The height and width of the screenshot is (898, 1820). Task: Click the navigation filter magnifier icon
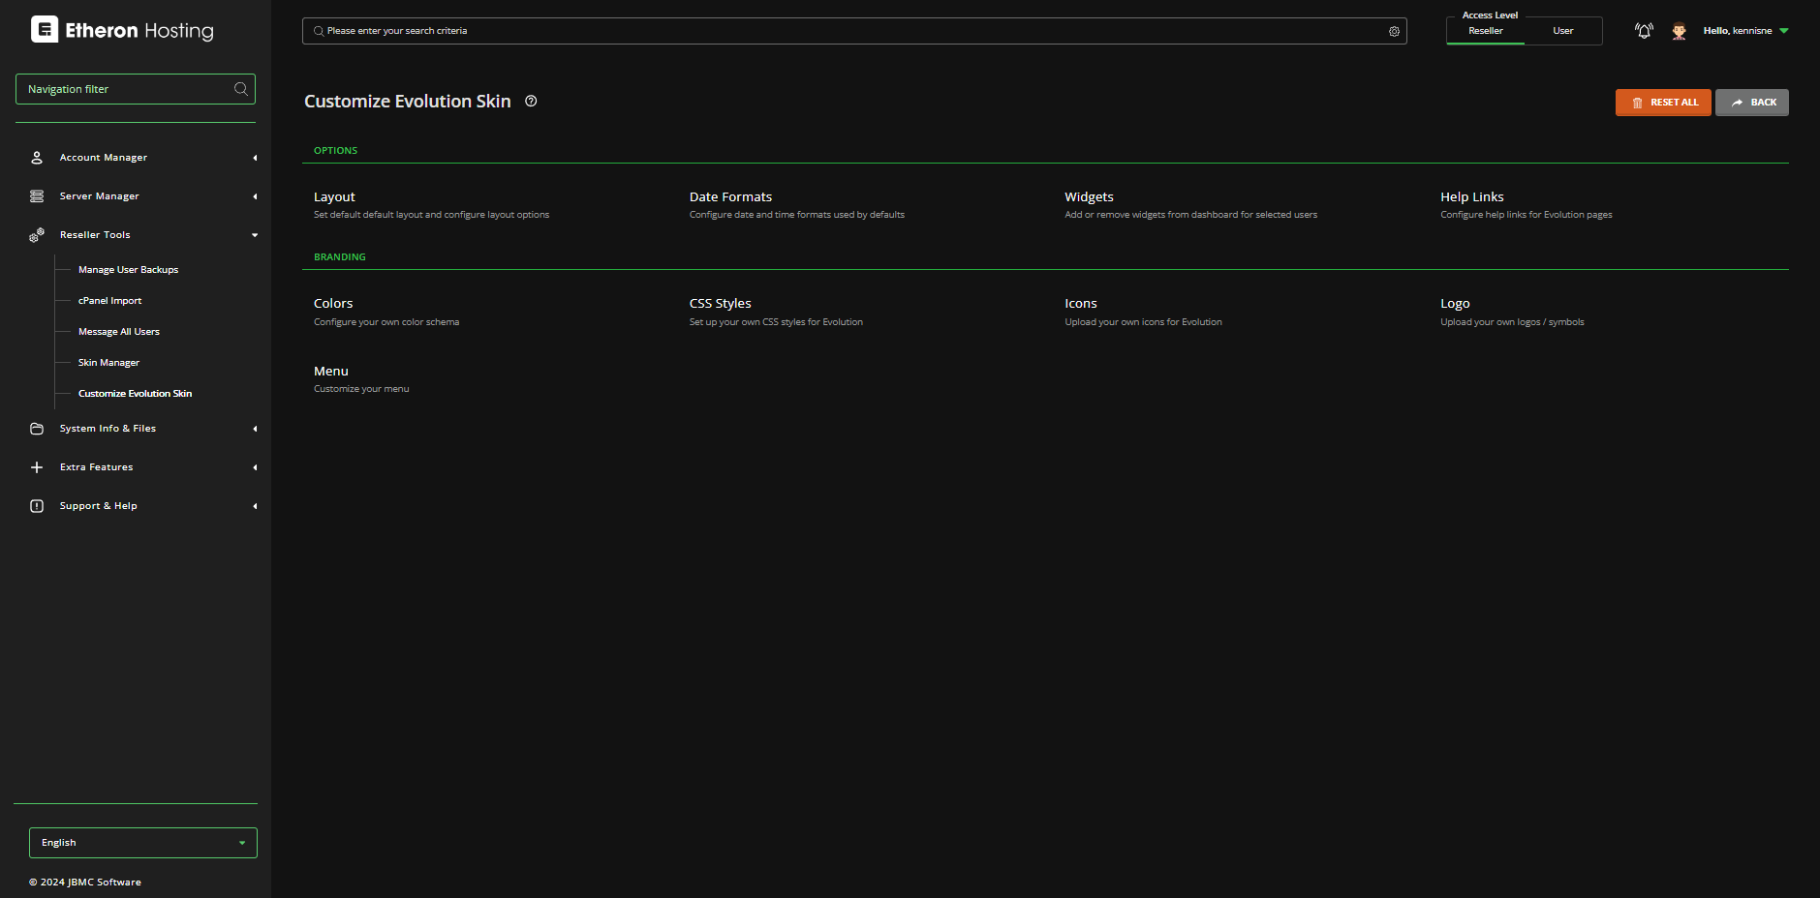241,89
